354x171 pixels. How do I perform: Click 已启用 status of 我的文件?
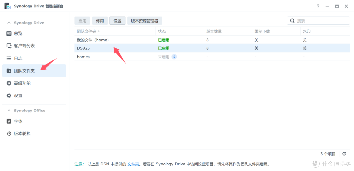point(164,40)
